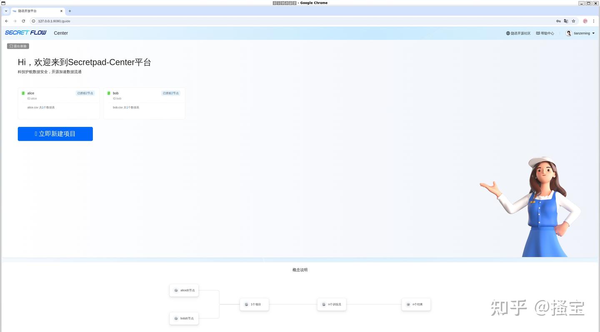Click the 1个项目 node icon in the diagram

pyautogui.click(x=246, y=304)
